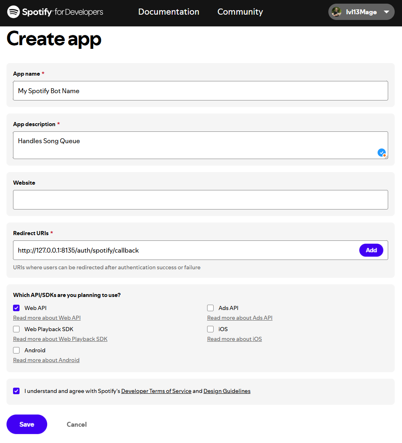The width and height of the screenshot is (402, 443).
Task: Open the Developer Terms of Service link
Action: [156, 391]
